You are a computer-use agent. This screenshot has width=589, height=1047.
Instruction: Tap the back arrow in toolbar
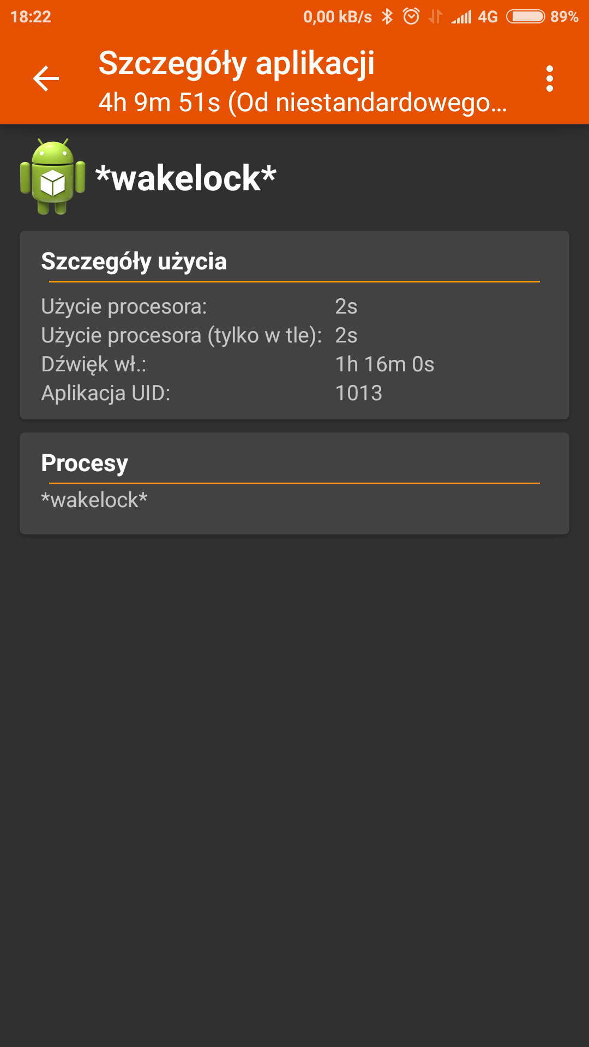(46, 79)
